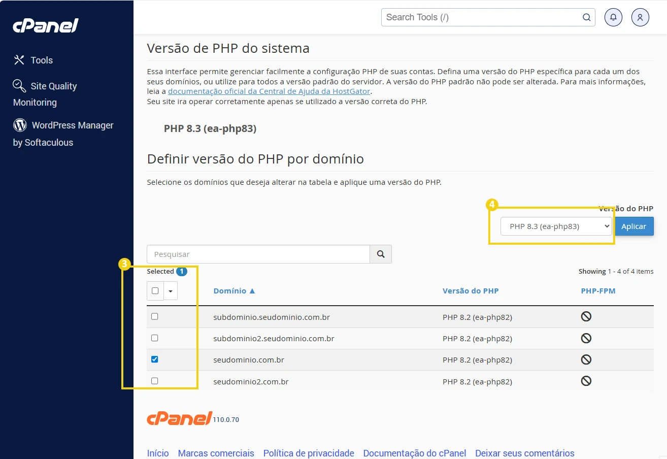
Task: Open the notifications bell icon
Action: (x=613, y=17)
